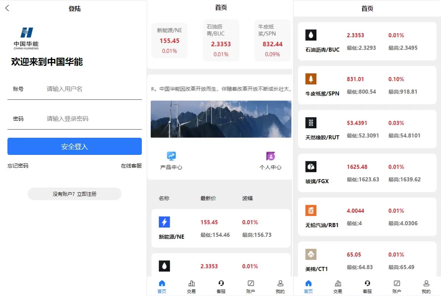Click the scrolling announcement text
Viewport: 441px width, 296px height.
pyautogui.click(x=221, y=89)
